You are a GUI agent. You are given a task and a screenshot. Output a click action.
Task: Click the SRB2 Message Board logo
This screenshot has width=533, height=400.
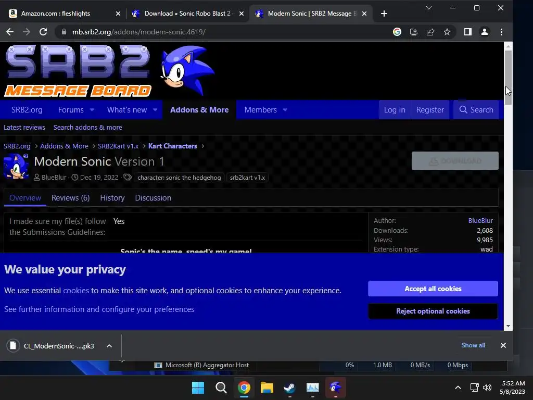click(78, 71)
